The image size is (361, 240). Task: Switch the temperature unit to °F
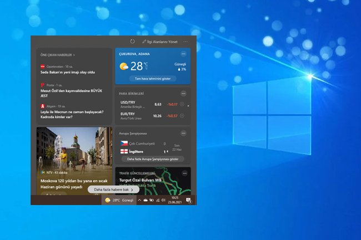(x=146, y=69)
